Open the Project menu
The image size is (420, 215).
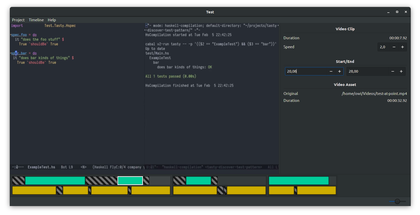(18, 20)
